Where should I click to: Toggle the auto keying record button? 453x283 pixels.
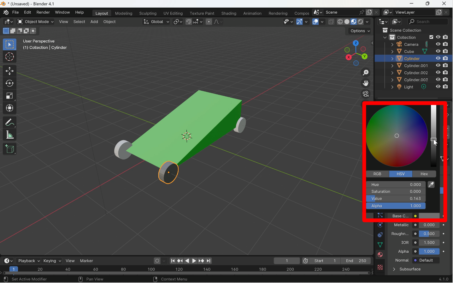tap(157, 261)
